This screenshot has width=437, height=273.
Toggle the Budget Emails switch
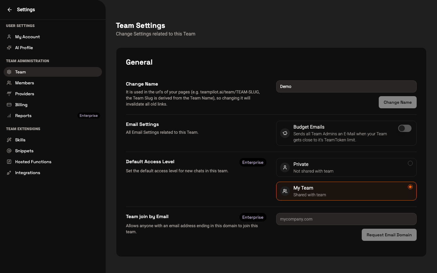[405, 128]
